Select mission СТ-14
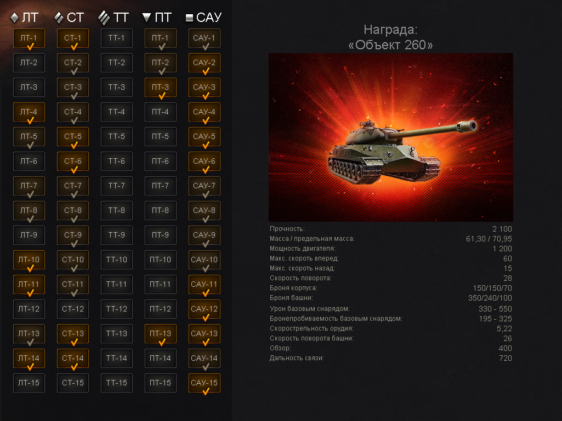The width and height of the screenshot is (562, 421). [73, 358]
